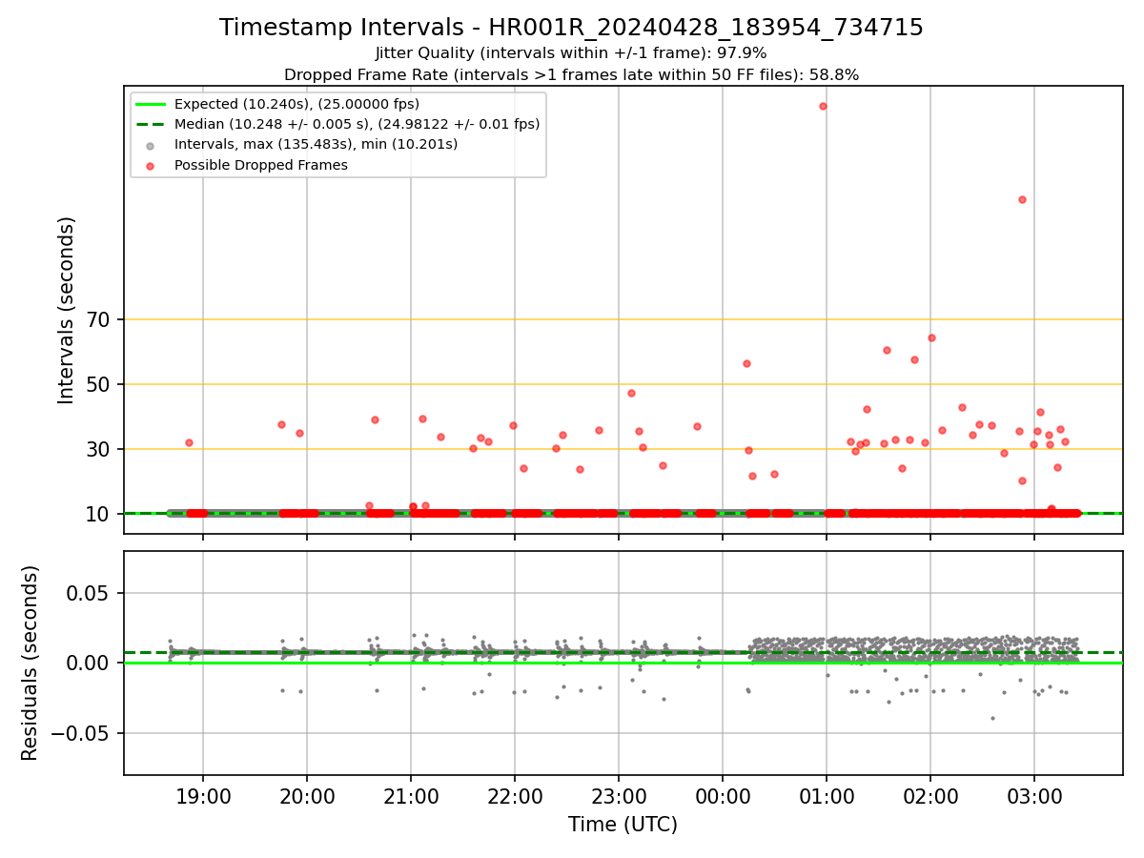
Task: Click the solid green Expected line sample in legend
Action: tap(151, 104)
